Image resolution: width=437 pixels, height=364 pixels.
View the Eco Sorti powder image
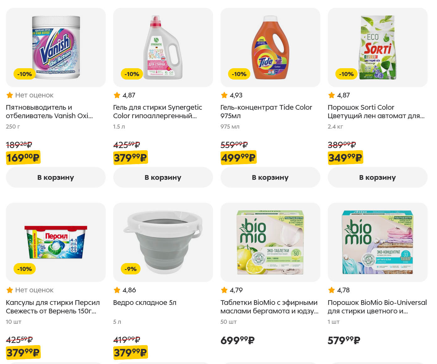point(377,47)
